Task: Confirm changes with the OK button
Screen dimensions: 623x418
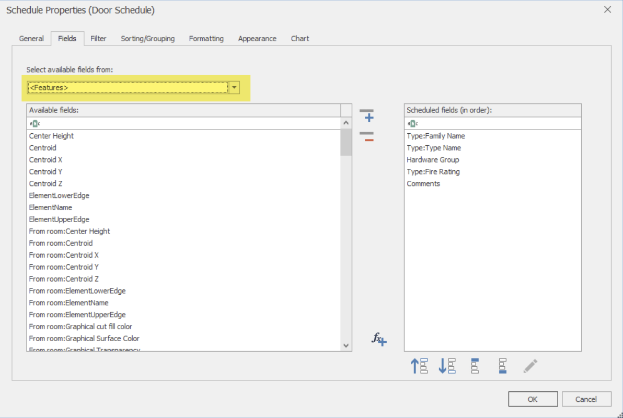Action: 533,399
